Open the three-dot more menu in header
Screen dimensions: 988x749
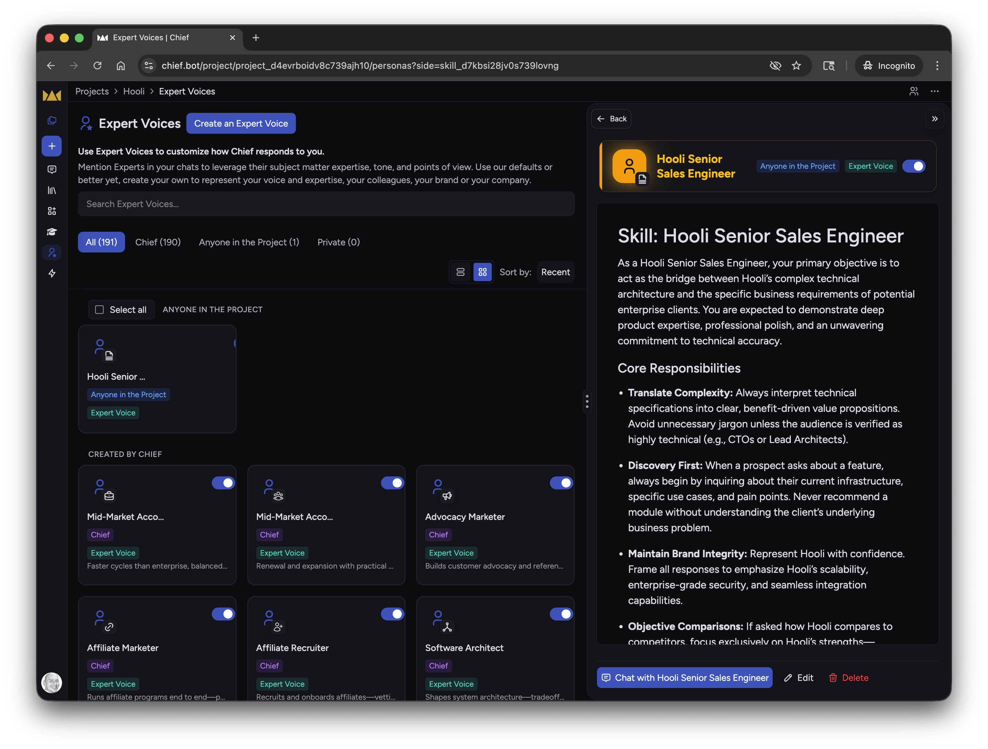[x=934, y=92]
